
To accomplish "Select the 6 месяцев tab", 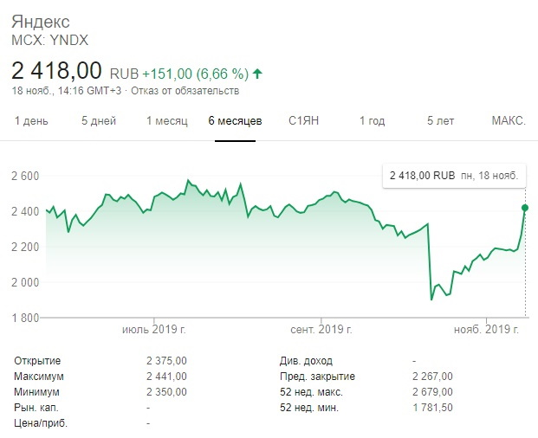I will click(235, 120).
